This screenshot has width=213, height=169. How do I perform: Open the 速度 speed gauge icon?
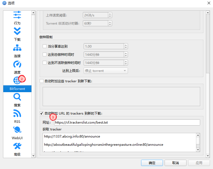click(17, 64)
